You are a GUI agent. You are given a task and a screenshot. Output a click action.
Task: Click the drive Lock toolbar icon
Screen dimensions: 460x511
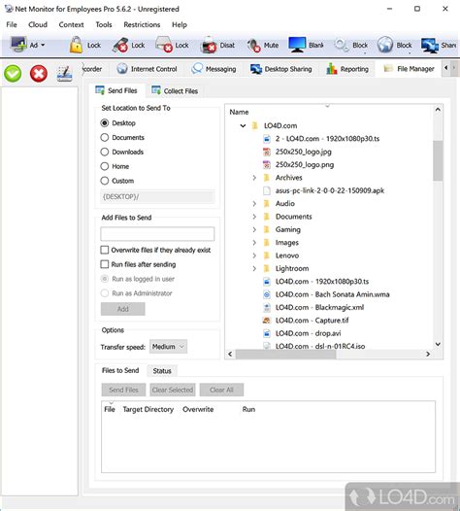click(164, 45)
